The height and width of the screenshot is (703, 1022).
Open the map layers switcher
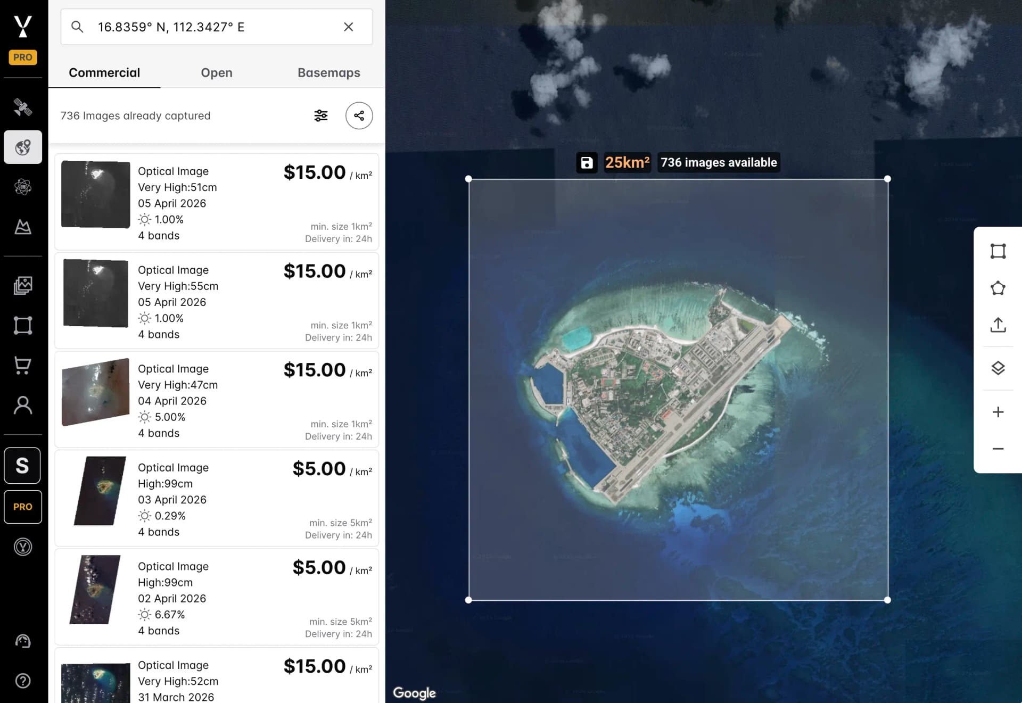pos(998,367)
